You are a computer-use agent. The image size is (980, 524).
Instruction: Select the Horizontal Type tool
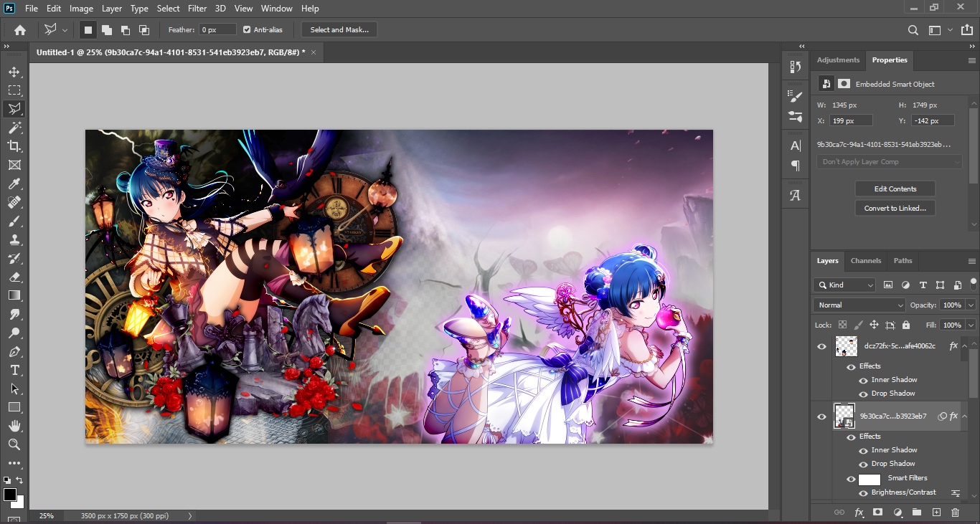tap(14, 371)
